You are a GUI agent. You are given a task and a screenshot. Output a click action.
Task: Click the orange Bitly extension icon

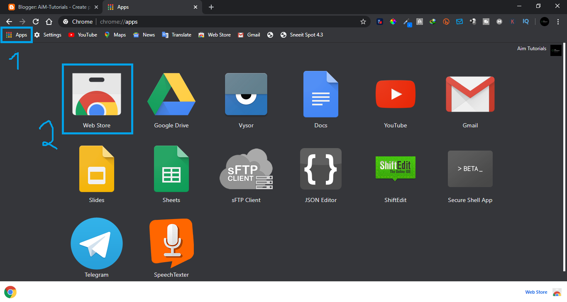[x=446, y=22]
